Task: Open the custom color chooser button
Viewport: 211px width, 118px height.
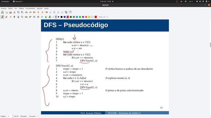Action: (96, 17)
